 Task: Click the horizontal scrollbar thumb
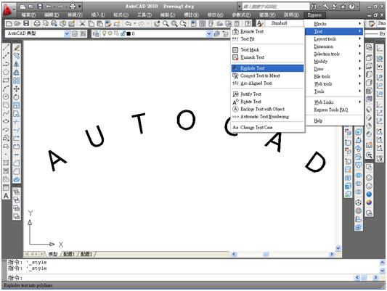point(266,254)
